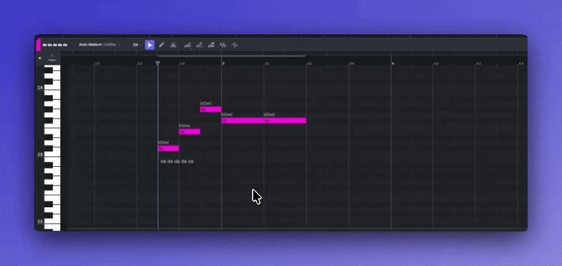Select the arrow pointer tool
Screen dimensions: 562x266
coord(150,45)
